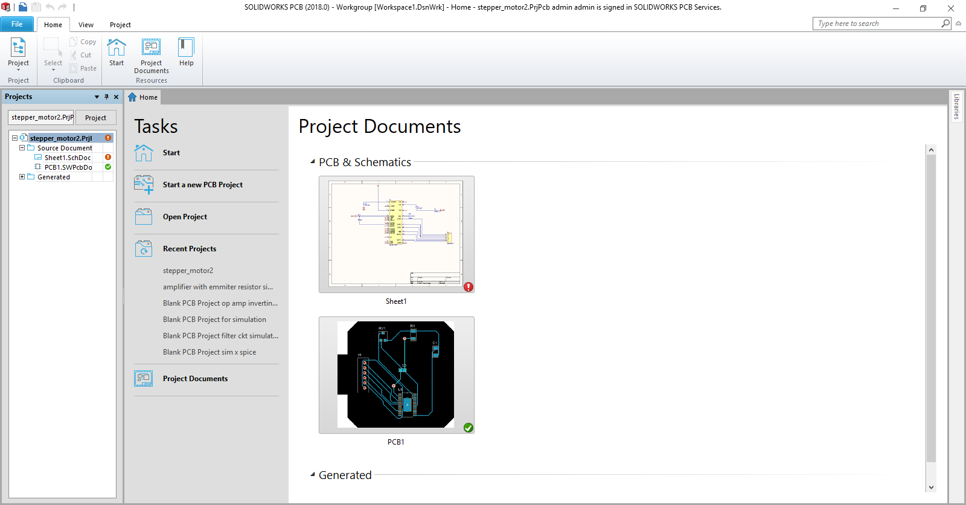Open the Projects panel options dropdown arrow

97,97
